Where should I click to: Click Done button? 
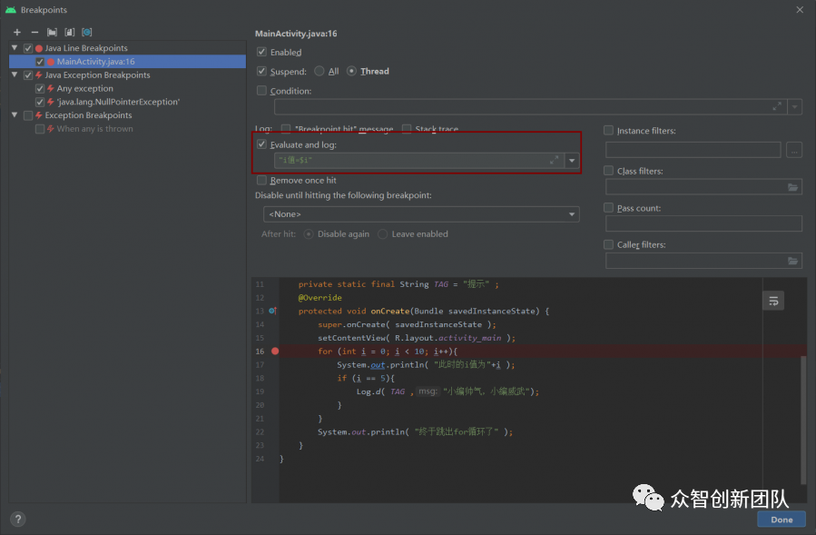pyautogui.click(x=782, y=520)
